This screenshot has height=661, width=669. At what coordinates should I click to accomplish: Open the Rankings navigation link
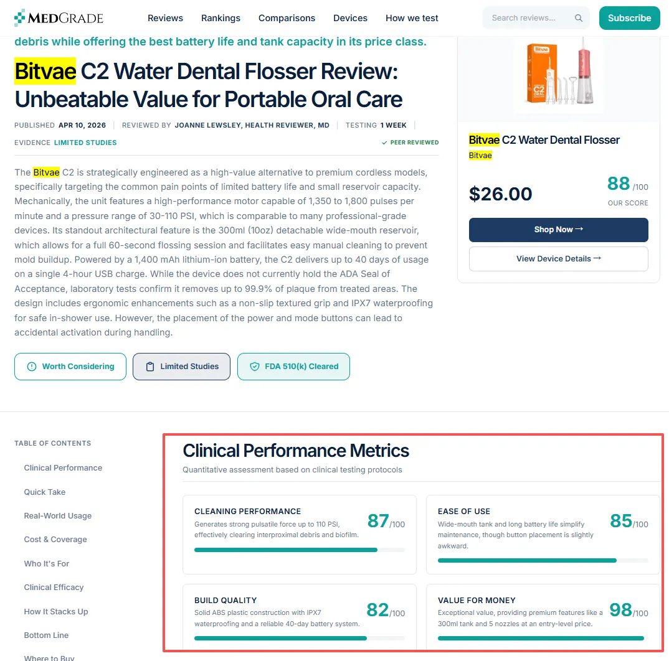[x=221, y=18]
